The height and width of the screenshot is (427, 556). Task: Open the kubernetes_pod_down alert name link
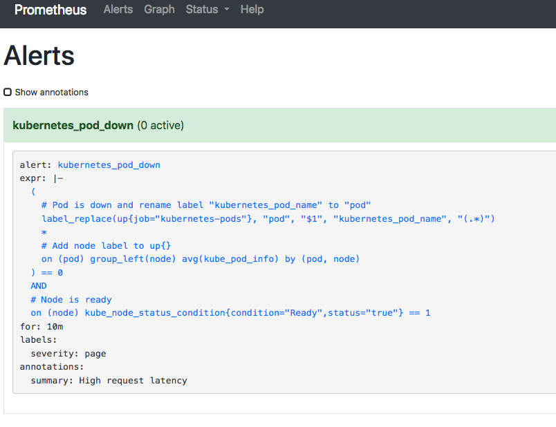click(109, 164)
